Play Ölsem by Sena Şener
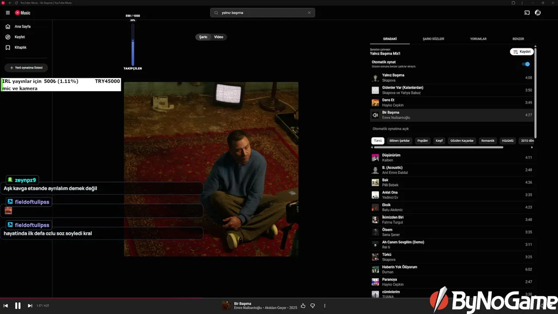 tap(452, 232)
